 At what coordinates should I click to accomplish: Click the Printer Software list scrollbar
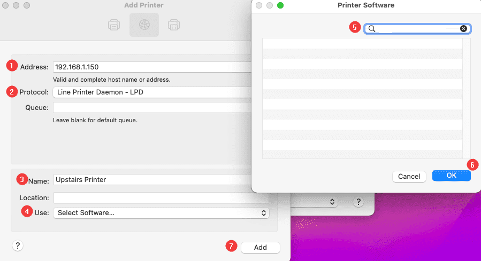pos(467,98)
